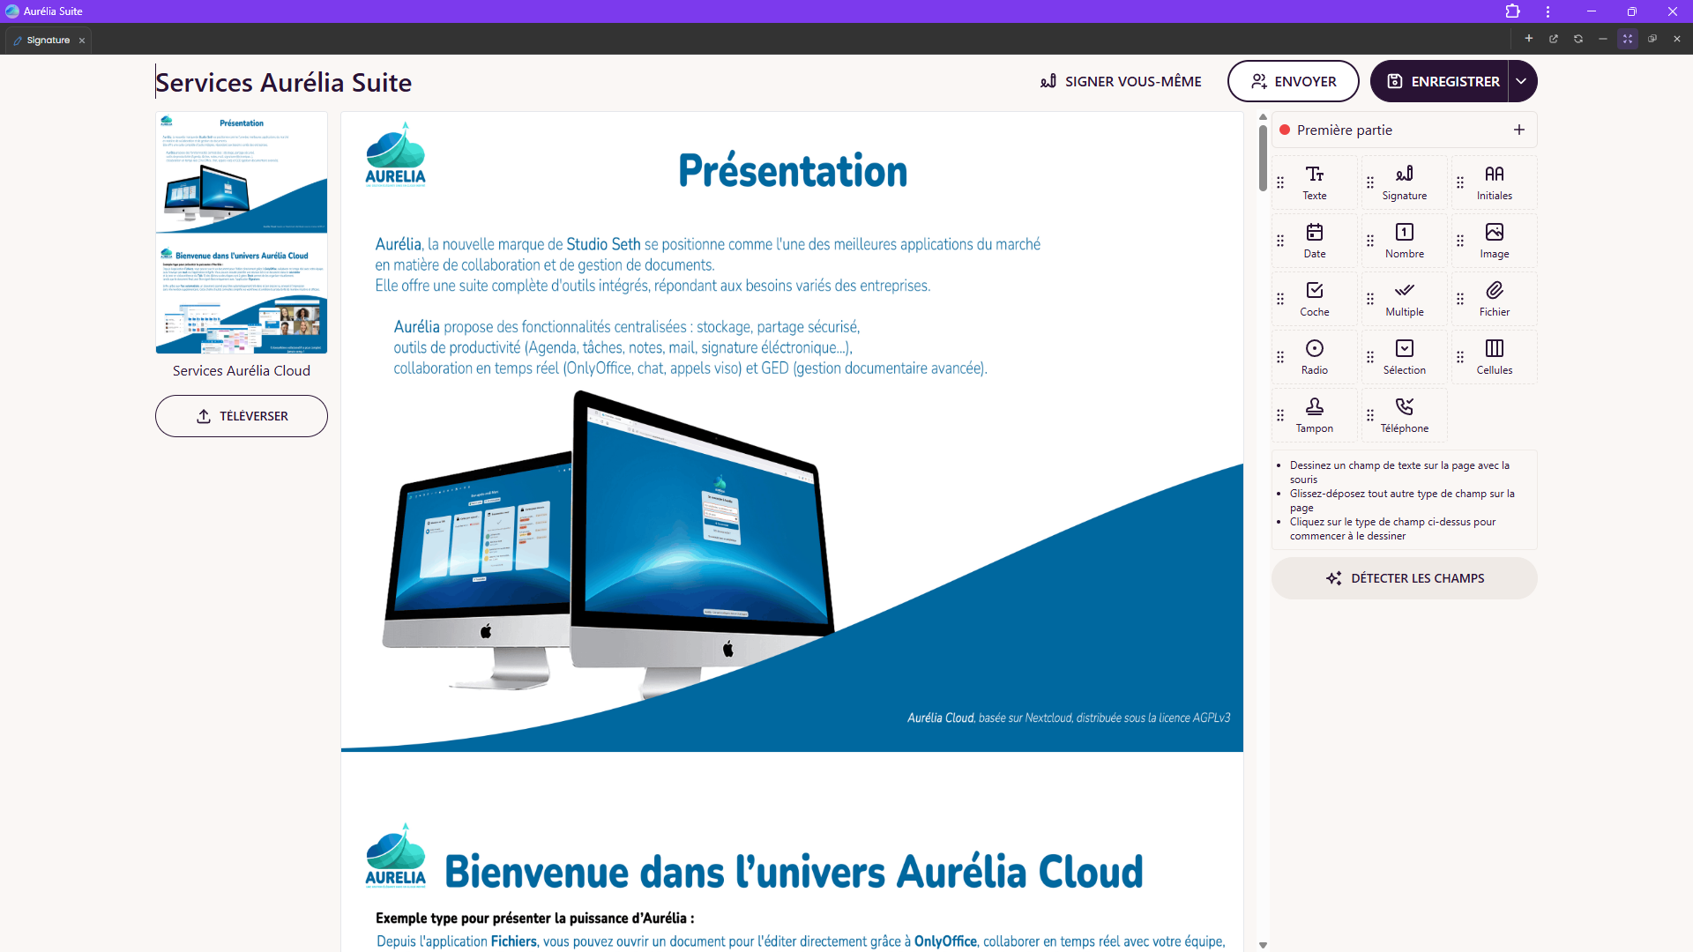Select the Radio field type
Viewport: 1693px width, 952px height.
[x=1314, y=357]
